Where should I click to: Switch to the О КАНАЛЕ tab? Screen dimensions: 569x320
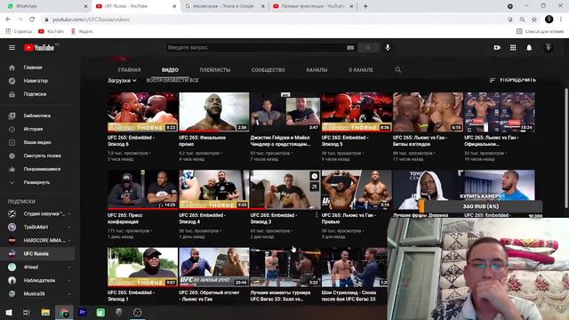point(361,69)
